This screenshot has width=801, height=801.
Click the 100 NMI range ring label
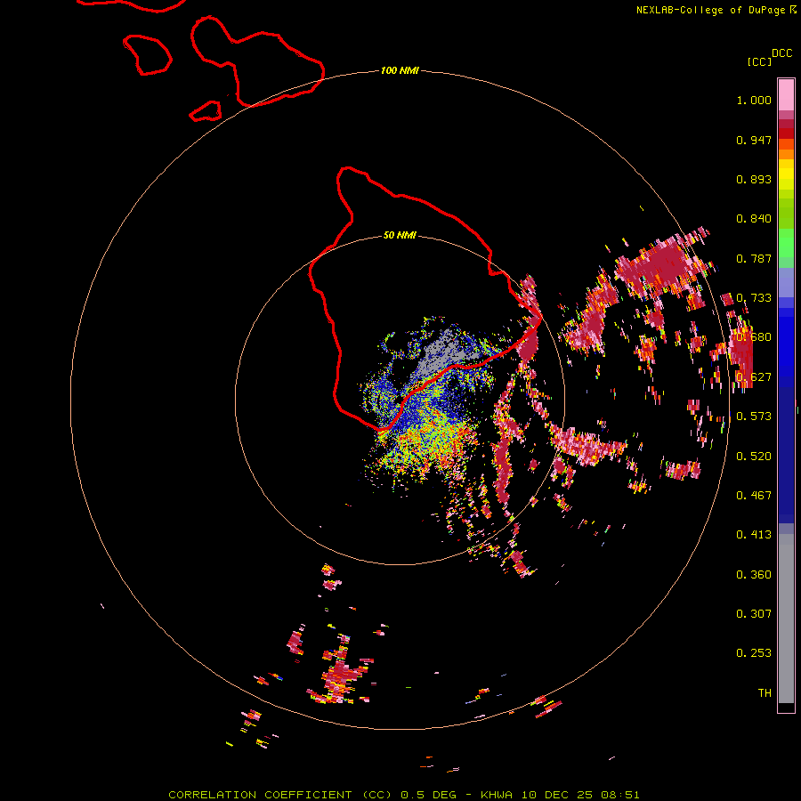click(x=400, y=70)
